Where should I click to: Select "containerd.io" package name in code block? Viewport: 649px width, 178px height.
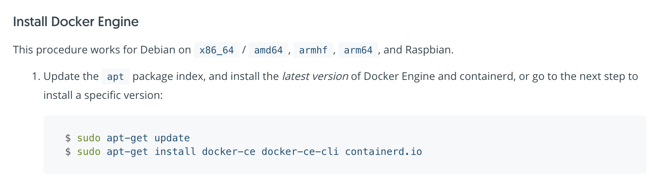click(383, 152)
